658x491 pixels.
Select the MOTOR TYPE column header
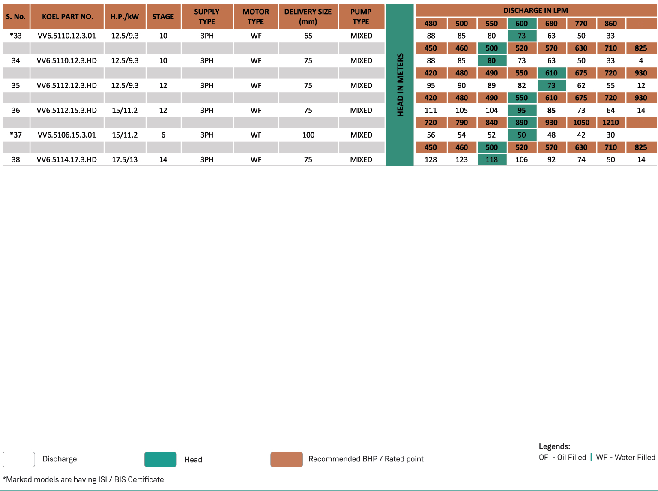point(256,17)
